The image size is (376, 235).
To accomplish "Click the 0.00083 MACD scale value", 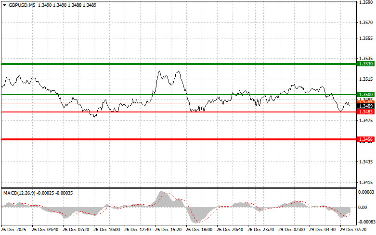I will coord(366,192).
